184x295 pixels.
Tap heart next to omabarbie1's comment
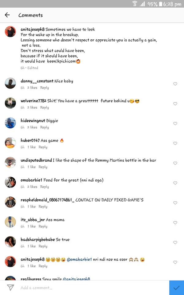pyautogui.click(x=175, y=183)
